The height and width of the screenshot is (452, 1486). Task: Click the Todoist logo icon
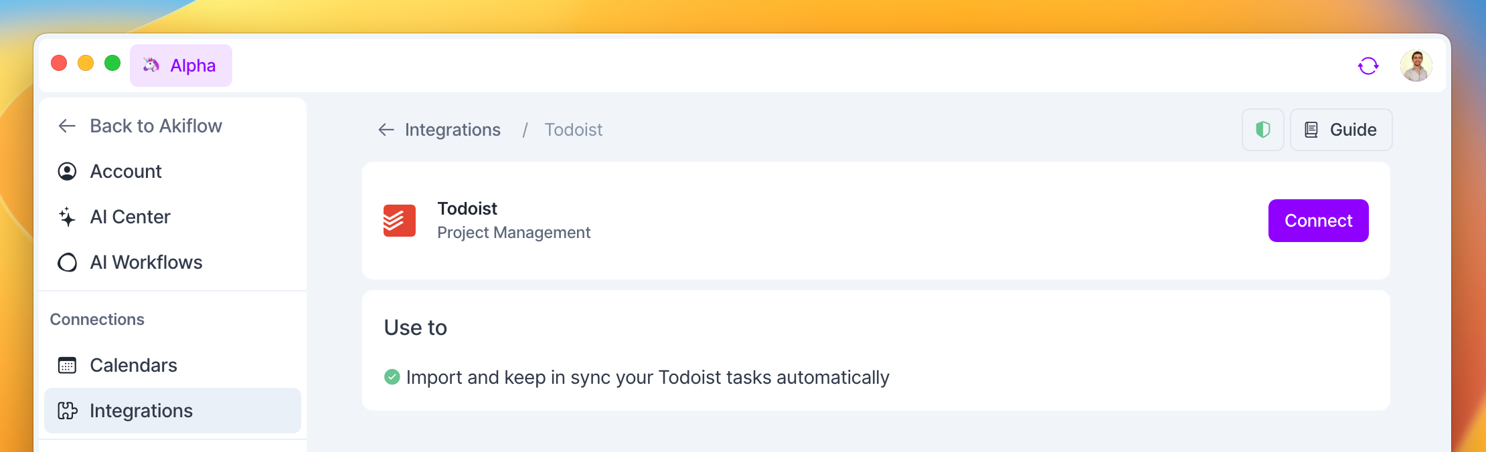pos(400,221)
